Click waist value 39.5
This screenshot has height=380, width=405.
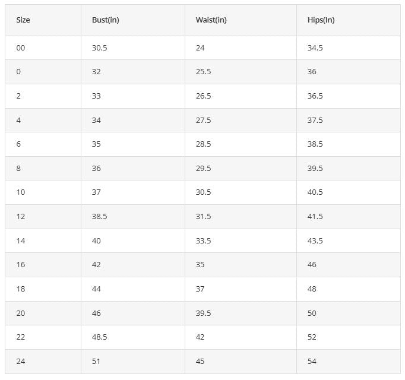203,313
